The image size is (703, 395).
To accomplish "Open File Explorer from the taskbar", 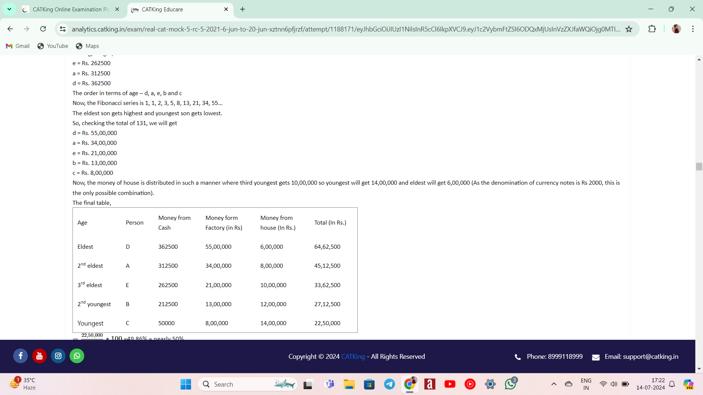I will pyautogui.click(x=349, y=384).
